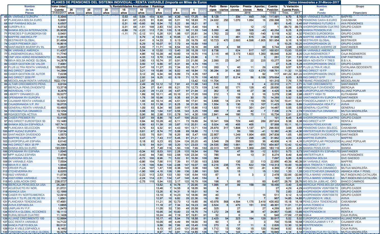Image resolution: width=380 pixels, height=234 pixels.
Task: Select plan 'OPENBANK RV EUROPA'
Action: tap(24, 98)
